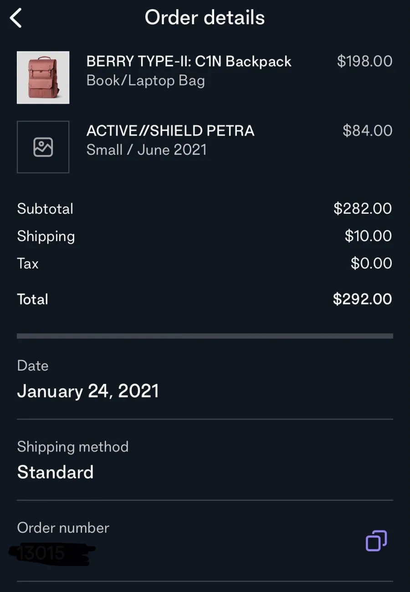Tap the $198.00 backpack price

(x=364, y=61)
